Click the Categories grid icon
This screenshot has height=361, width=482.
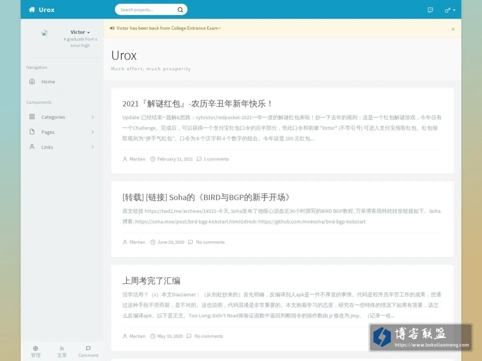pos(32,117)
